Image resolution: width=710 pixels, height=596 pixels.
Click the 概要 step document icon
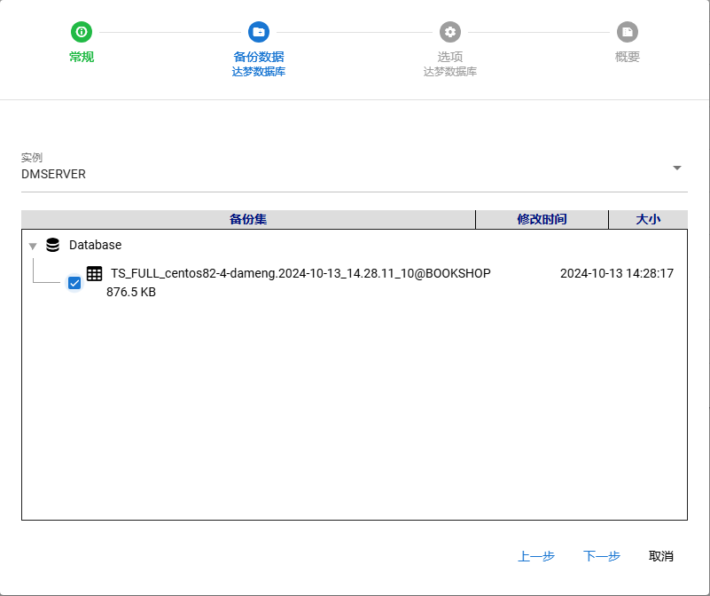tap(628, 32)
